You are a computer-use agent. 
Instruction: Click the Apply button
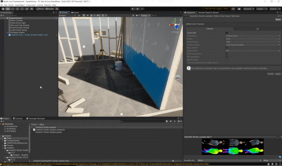(278, 74)
